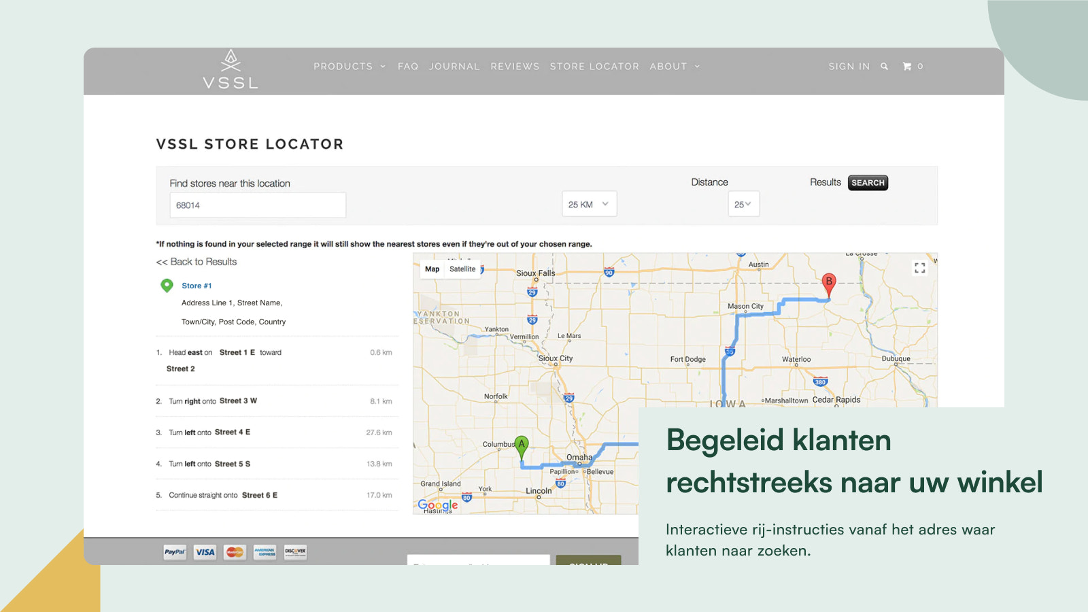Toggle the map fullscreen icon

(920, 268)
